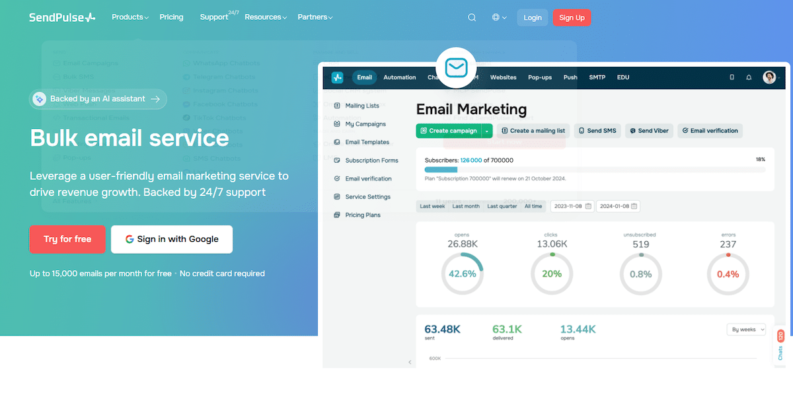The height and width of the screenshot is (399, 793).
Task: Click the subscribers usage progress bar
Action: 595,170
